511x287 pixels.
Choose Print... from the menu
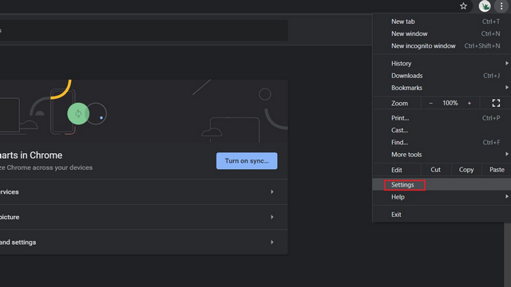tap(442, 118)
